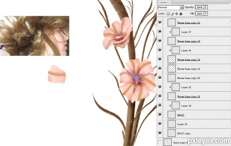The height and width of the screenshot is (146, 231).
Task: Select Layer 14 layer name
Action: click(x=186, y=106)
